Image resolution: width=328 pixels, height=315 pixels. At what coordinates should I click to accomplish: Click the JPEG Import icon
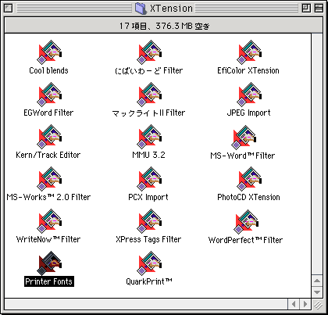(249, 95)
